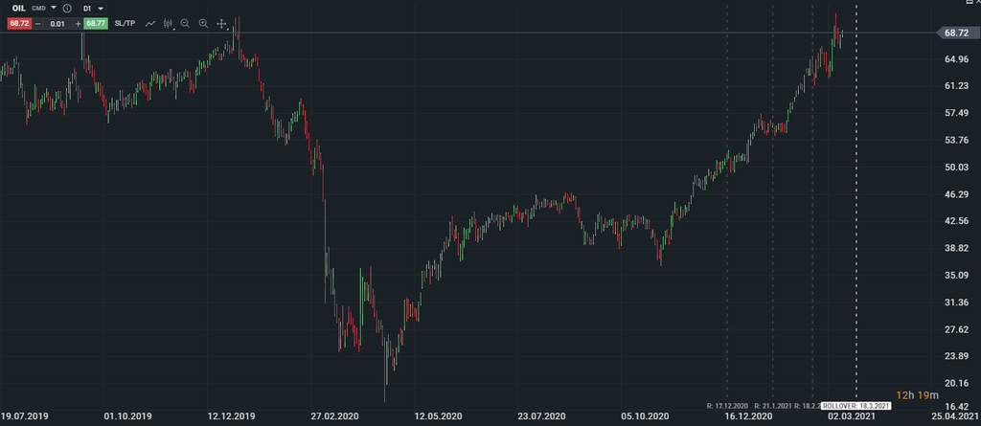
Task: Click the green 68.77 buy price button
Action: pyautogui.click(x=96, y=22)
